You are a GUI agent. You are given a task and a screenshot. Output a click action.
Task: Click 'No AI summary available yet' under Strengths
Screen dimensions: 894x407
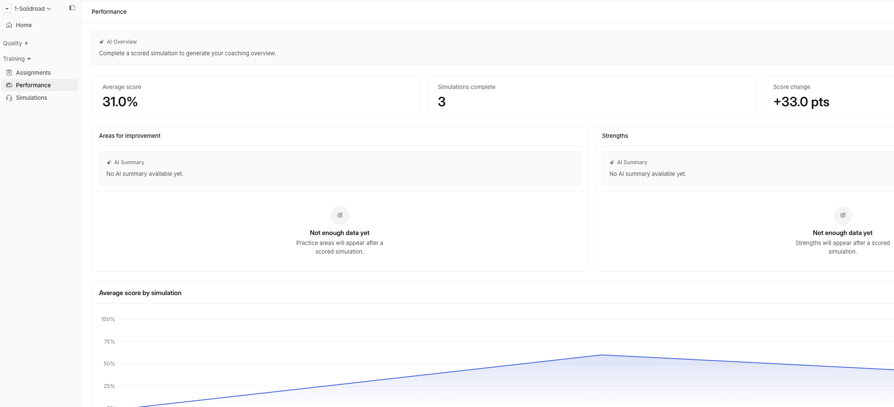pos(648,174)
